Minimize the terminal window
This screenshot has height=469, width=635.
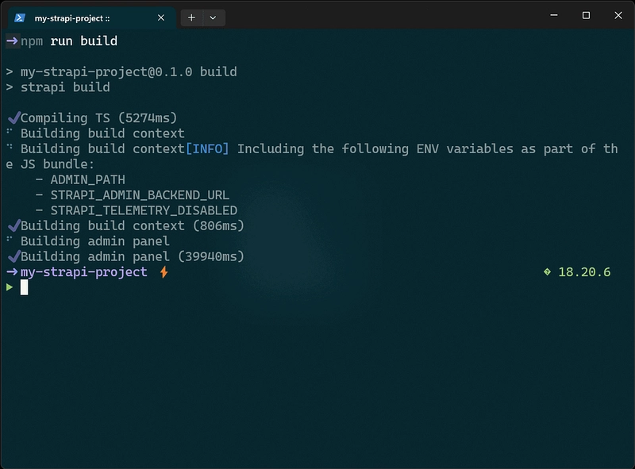pyautogui.click(x=554, y=15)
